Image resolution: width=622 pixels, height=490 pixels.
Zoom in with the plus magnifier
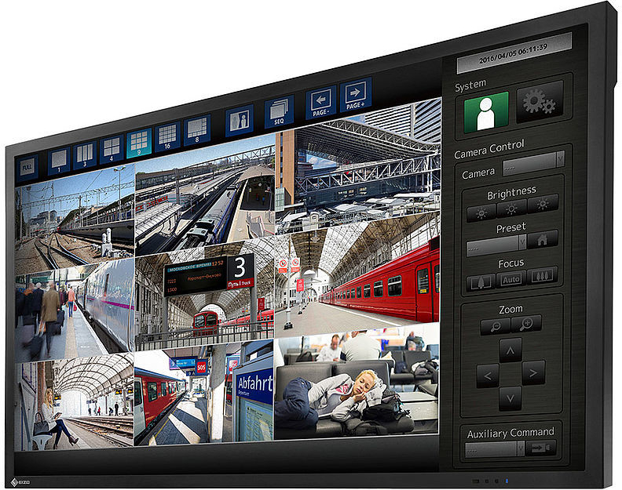[526, 322]
